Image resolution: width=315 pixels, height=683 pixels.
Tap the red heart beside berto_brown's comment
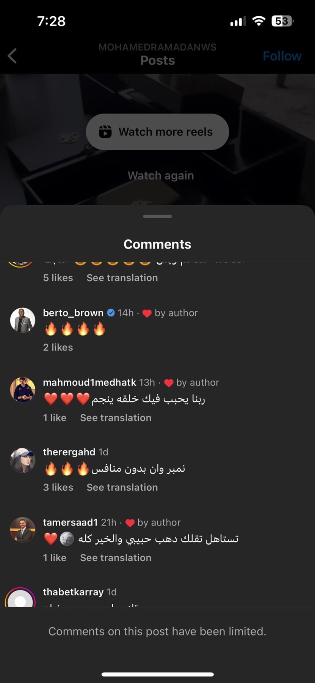147,313
